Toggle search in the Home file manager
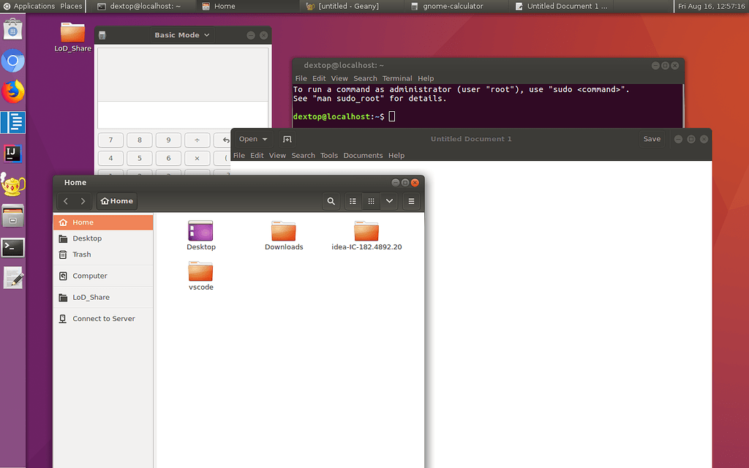The image size is (749, 468). 331,201
